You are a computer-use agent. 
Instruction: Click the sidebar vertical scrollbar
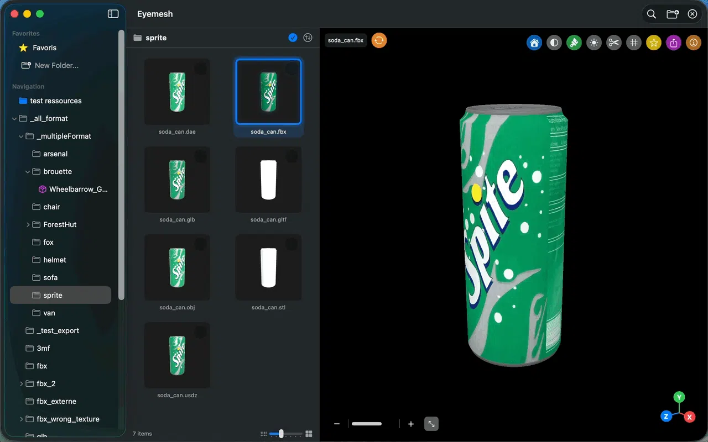(121, 165)
